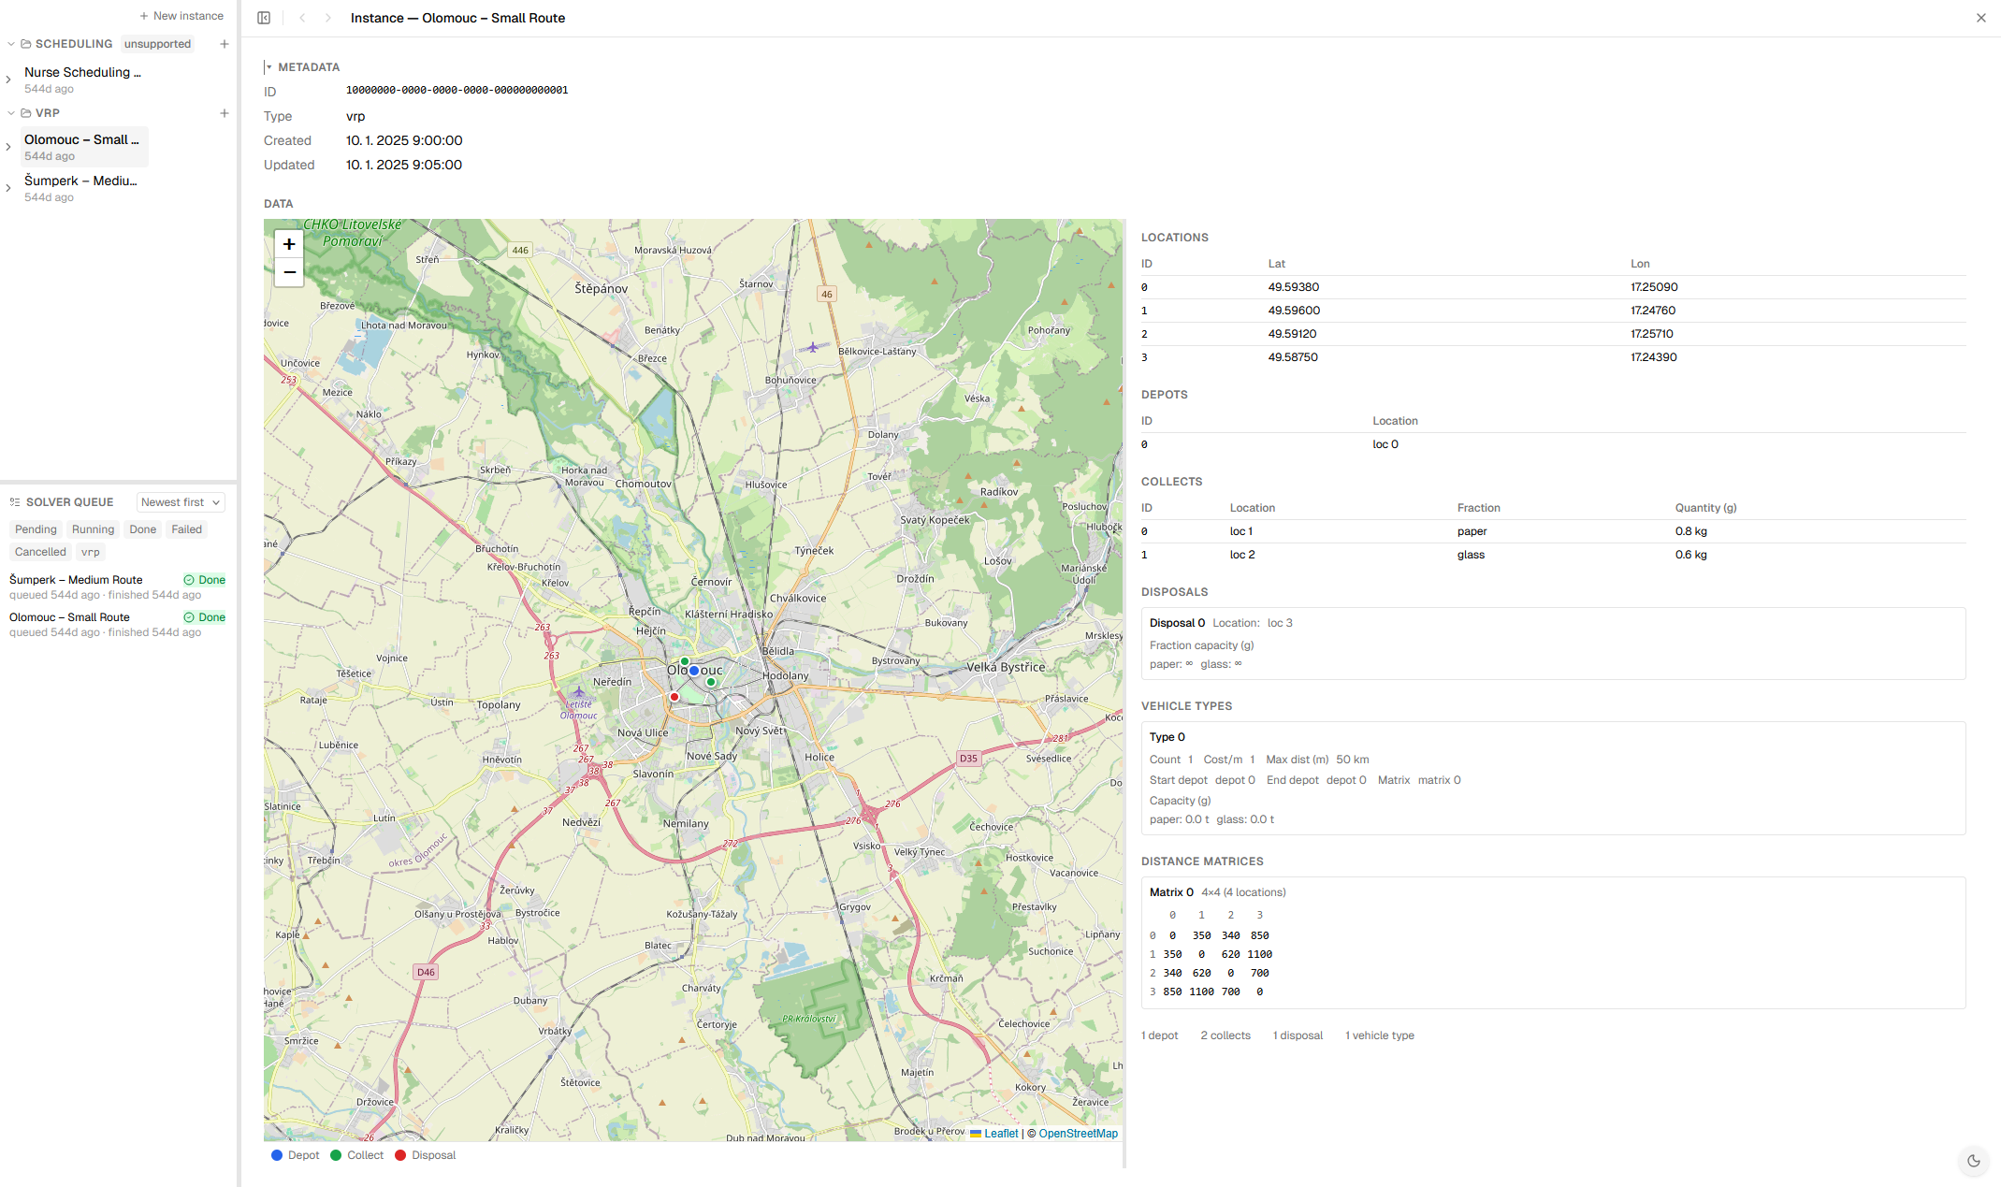Go to next instance arrow
The height and width of the screenshot is (1187, 2001).
click(328, 18)
